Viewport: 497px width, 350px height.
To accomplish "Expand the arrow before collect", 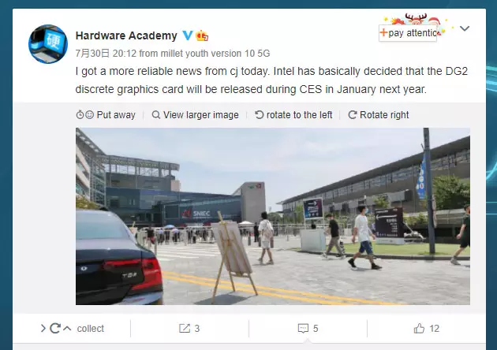I will [43, 329].
